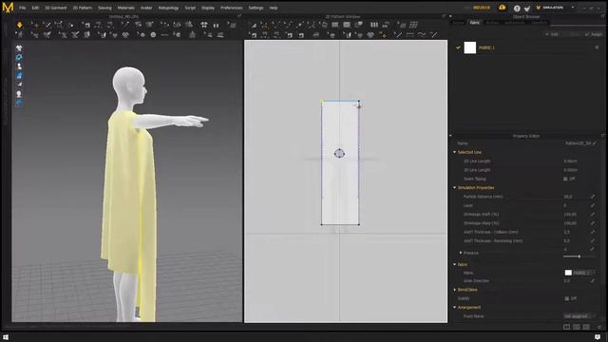
Task: Open the Help menu
Action: tap(274, 8)
